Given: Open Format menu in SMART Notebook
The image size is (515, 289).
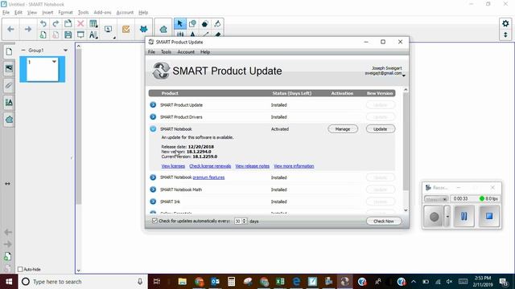Looking at the screenshot, I should [x=65, y=13].
